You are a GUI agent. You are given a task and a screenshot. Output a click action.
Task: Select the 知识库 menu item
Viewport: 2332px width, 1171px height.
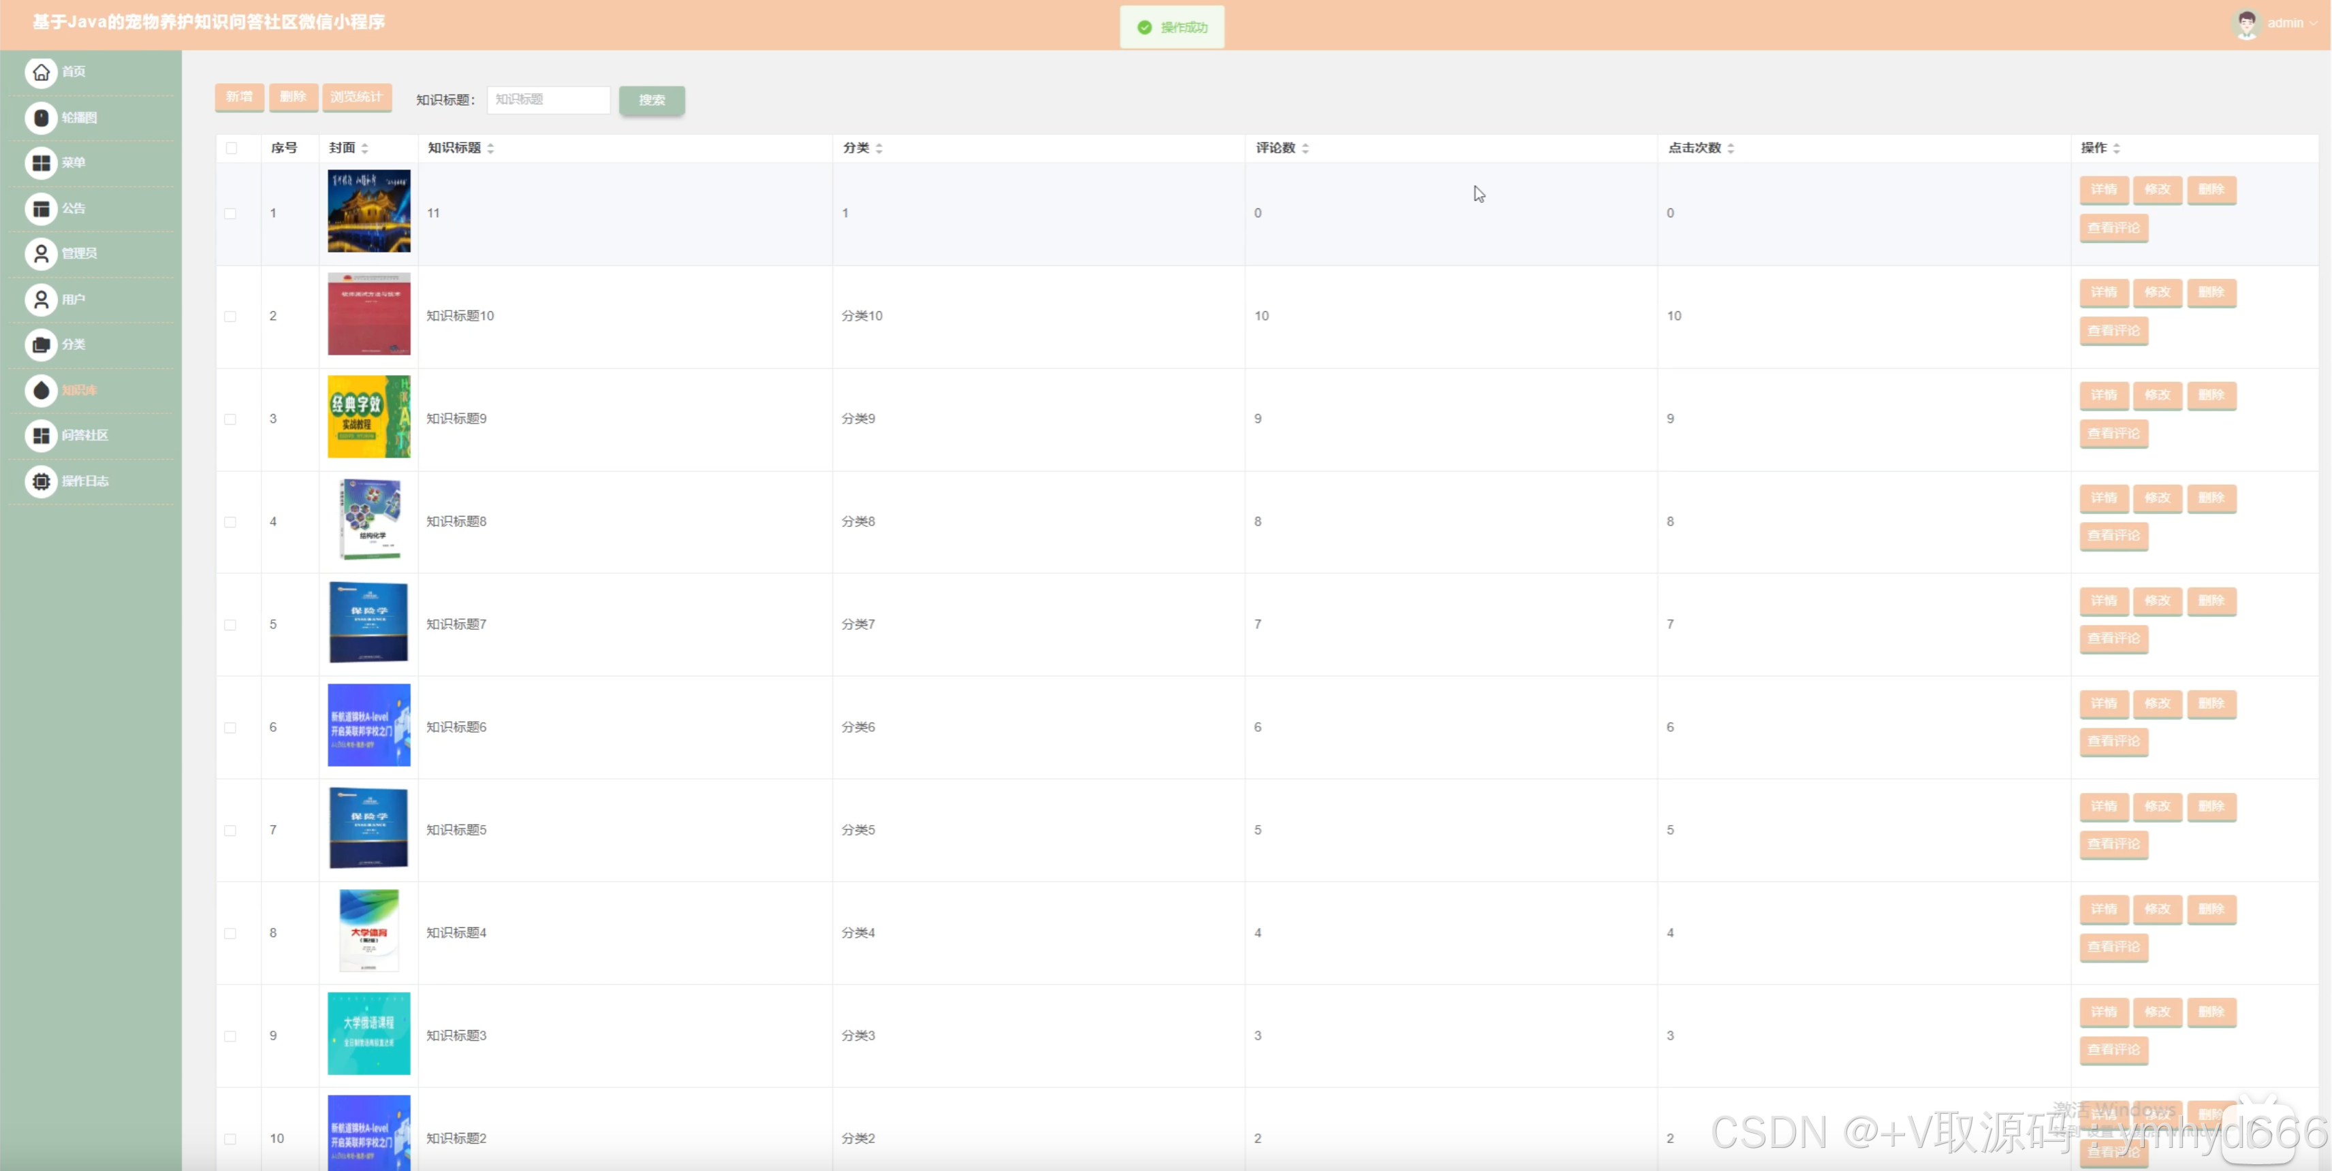[x=79, y=390]
